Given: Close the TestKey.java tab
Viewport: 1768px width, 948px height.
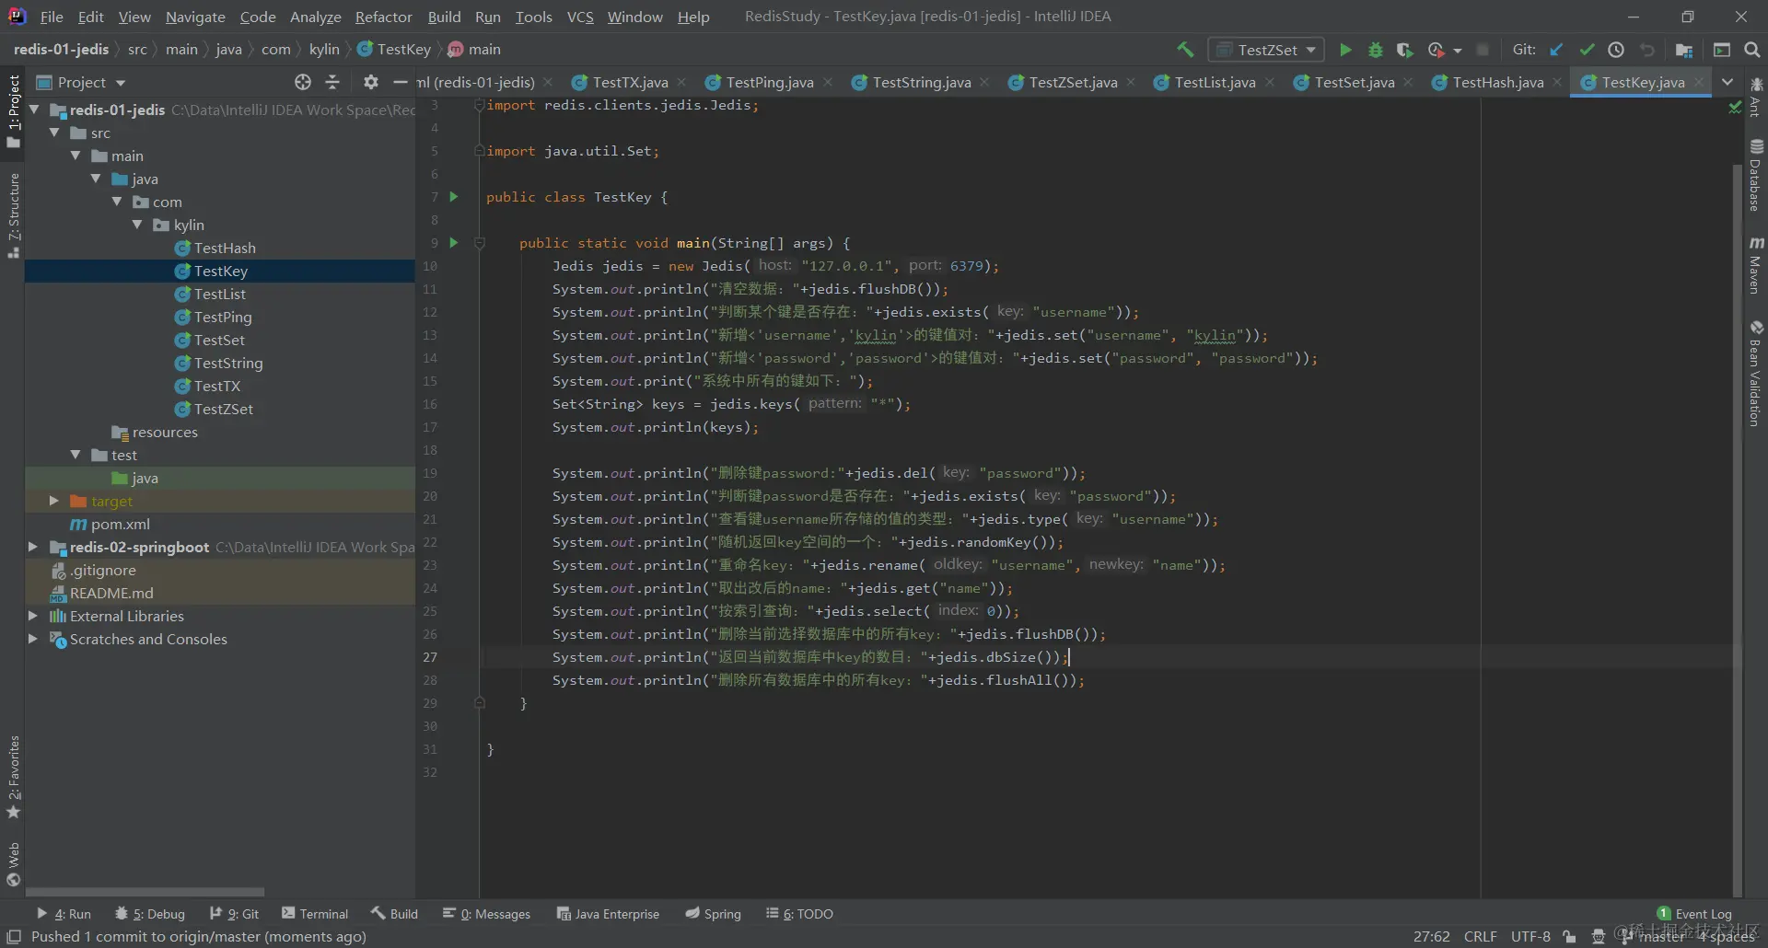Looking at the screenshot, I should point(1699,82).
